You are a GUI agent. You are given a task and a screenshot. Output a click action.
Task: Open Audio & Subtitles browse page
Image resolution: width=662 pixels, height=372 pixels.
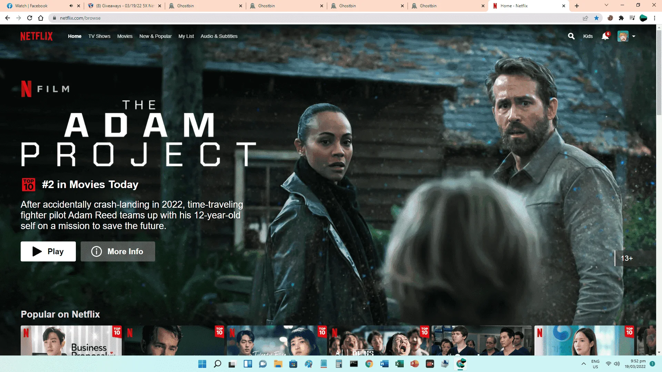click(x=219, y=36)
